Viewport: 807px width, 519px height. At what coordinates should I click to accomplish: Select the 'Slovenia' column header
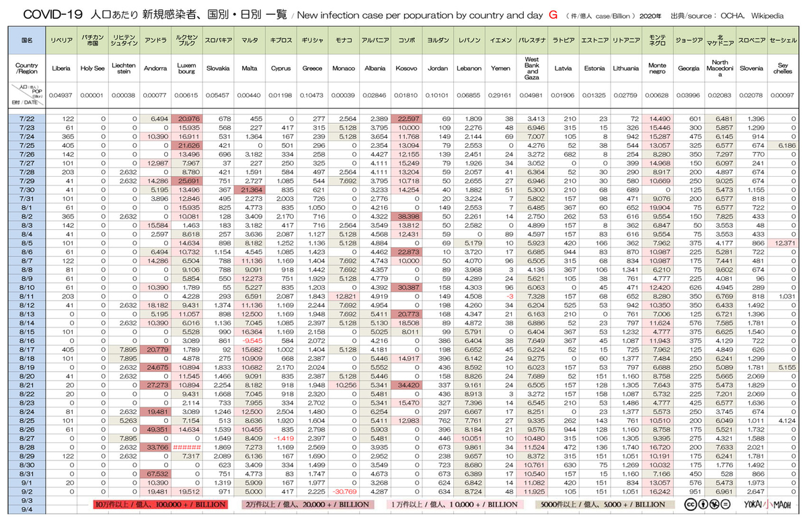coord(751,68)
